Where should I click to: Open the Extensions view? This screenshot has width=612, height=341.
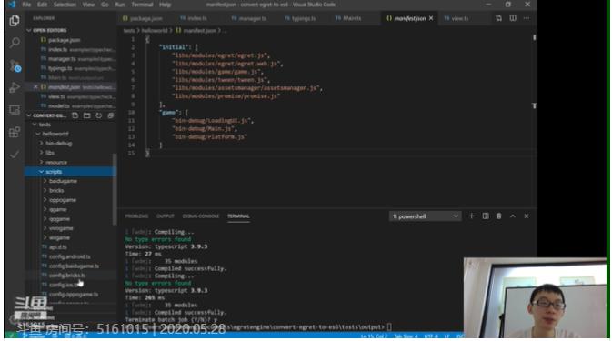click(15, 132)
